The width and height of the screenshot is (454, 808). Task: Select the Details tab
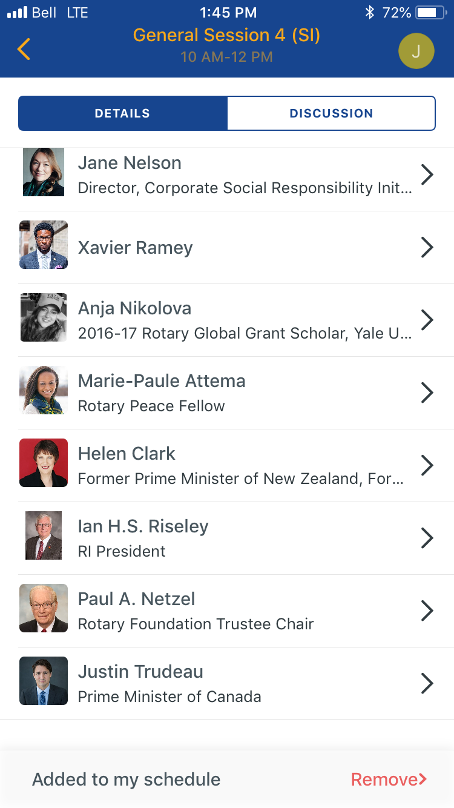click(122, 113)
